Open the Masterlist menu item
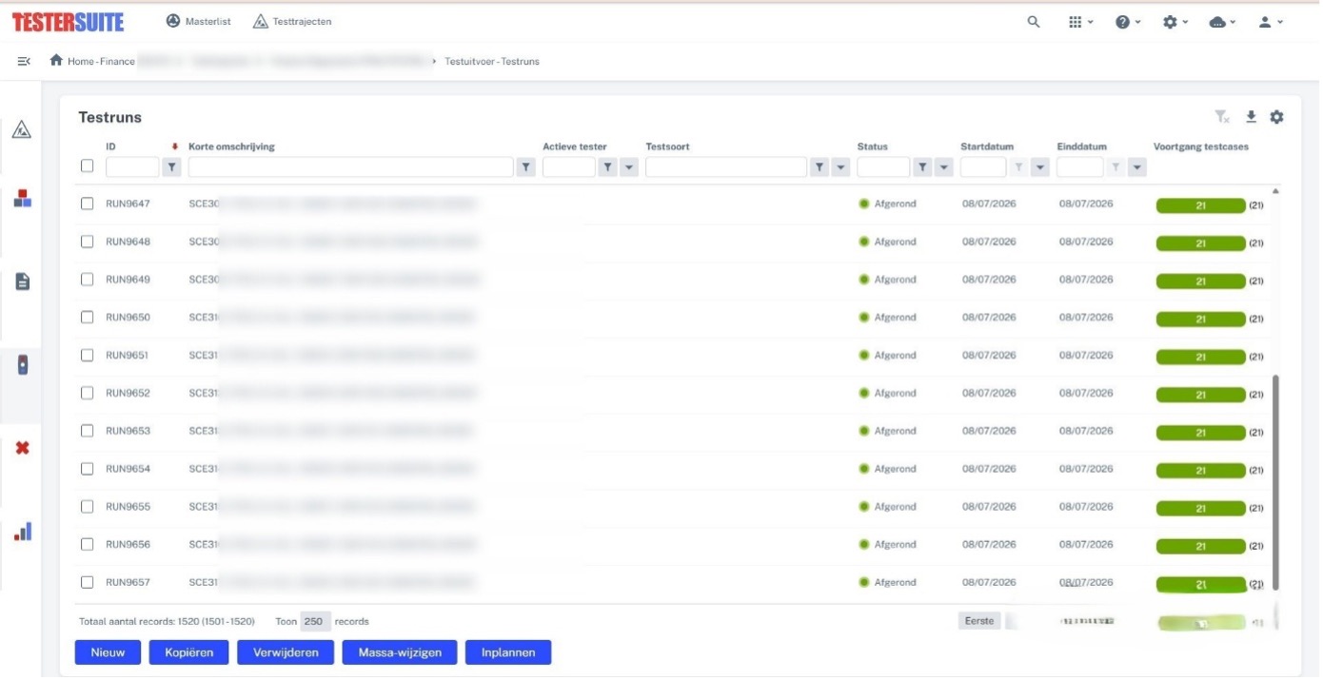The height and width of the screenshot is (680, 1323). point(198,21)
